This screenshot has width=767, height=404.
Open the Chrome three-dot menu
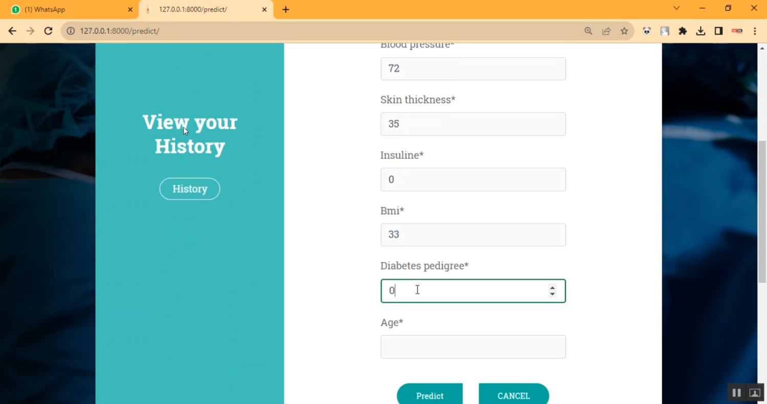click(x=755, y=31)
